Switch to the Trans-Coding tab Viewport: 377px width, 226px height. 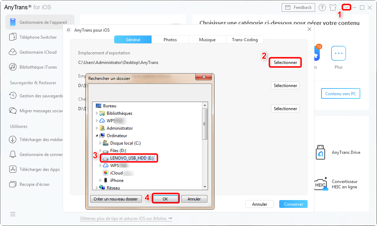coord(245,40)
